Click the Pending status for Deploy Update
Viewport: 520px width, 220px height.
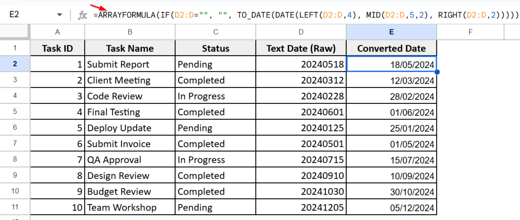click(x=215, y=128)
